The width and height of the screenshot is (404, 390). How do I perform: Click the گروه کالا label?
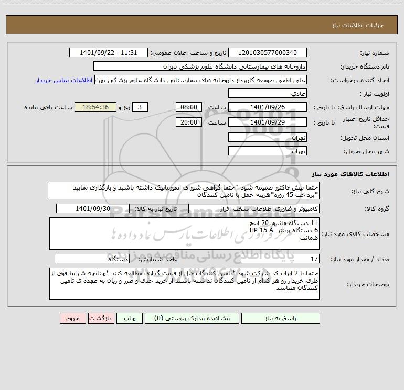coord(377,209)
